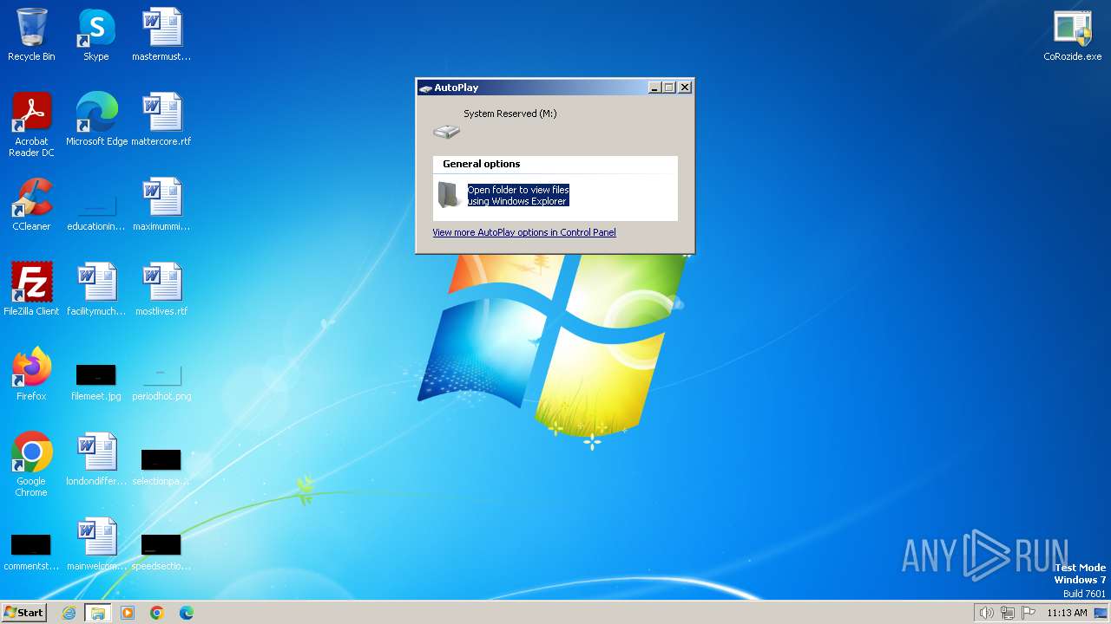Viewport: 1111px width, 624px height.
Task: Click the 11:13 AM system clock
Action: [1067, 613]
